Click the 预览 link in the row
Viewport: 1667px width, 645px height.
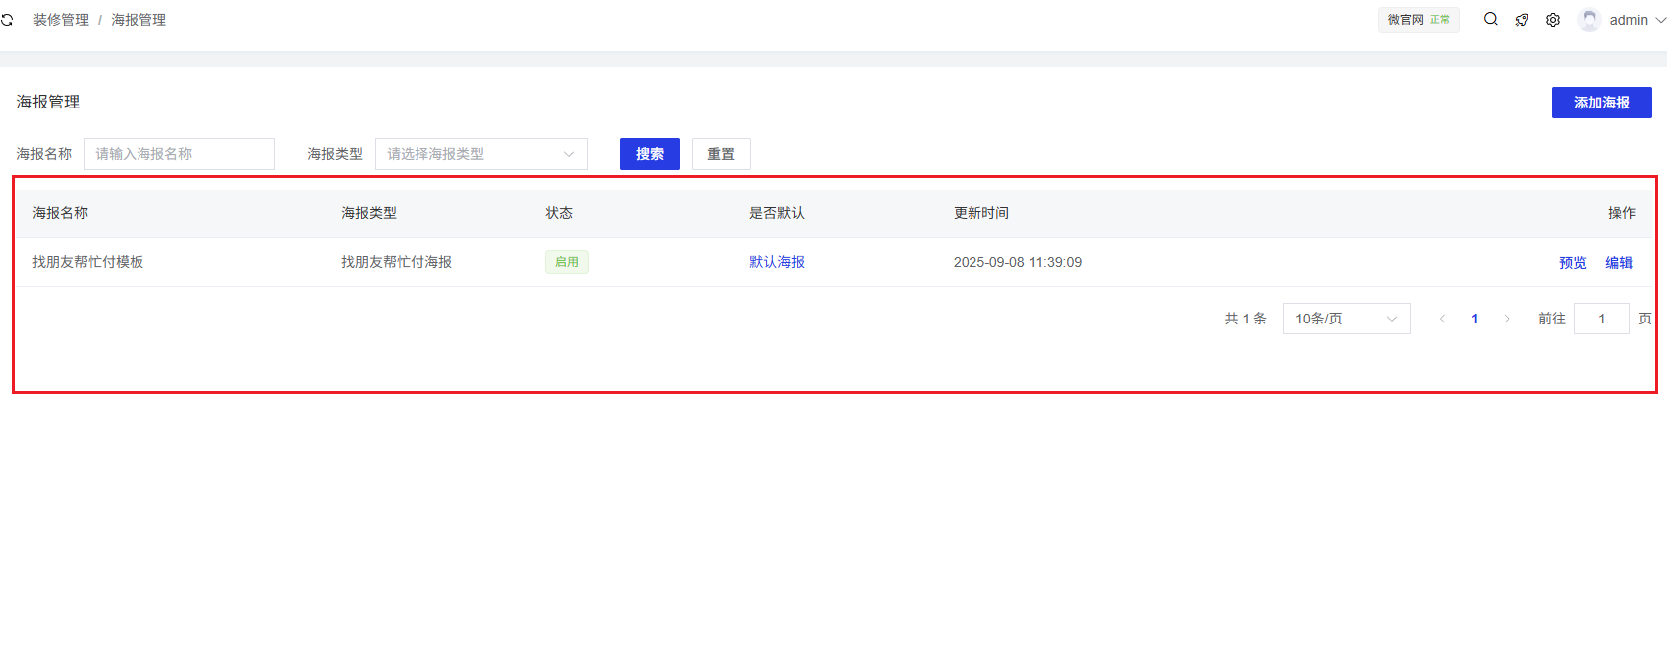pyautogui.click(x=1572, y=263)
